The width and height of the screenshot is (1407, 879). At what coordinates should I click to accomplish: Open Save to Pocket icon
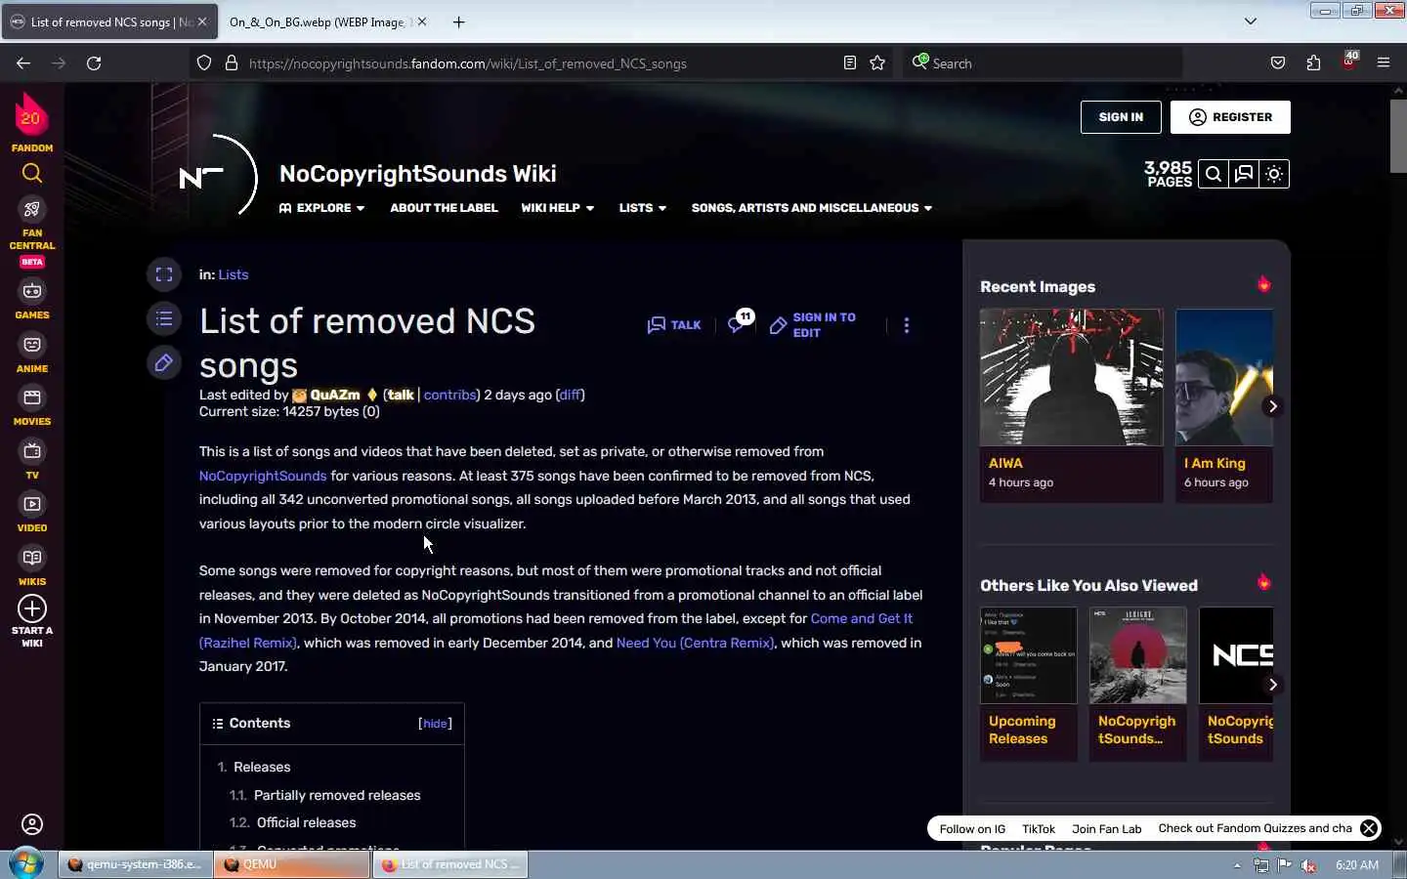tap(1278, 63)
